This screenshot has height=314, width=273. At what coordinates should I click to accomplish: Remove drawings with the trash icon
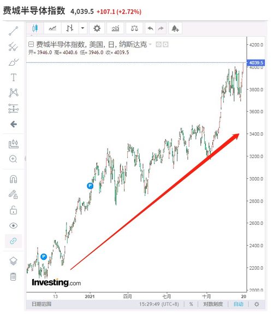13,277
